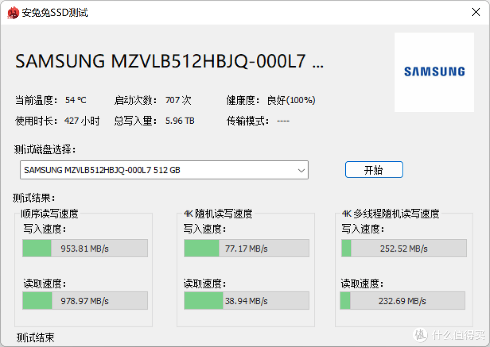The image size is (490, 347).
Task: Click the 4K random write bar 77.17 MB/s
Action: coord(246,248)
